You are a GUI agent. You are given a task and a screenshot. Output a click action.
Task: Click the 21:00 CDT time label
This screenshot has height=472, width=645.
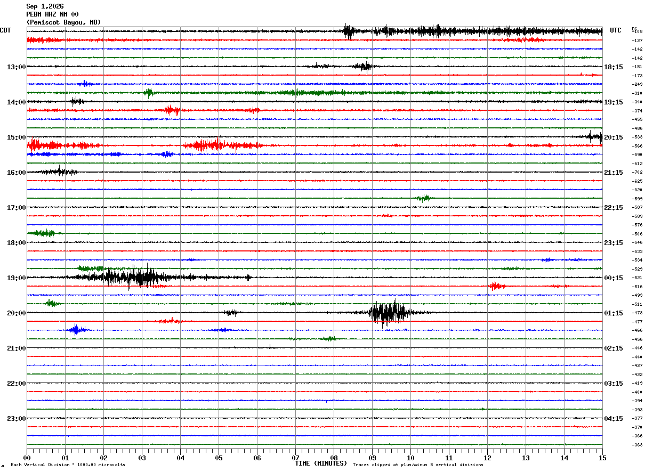coord(17,348)
